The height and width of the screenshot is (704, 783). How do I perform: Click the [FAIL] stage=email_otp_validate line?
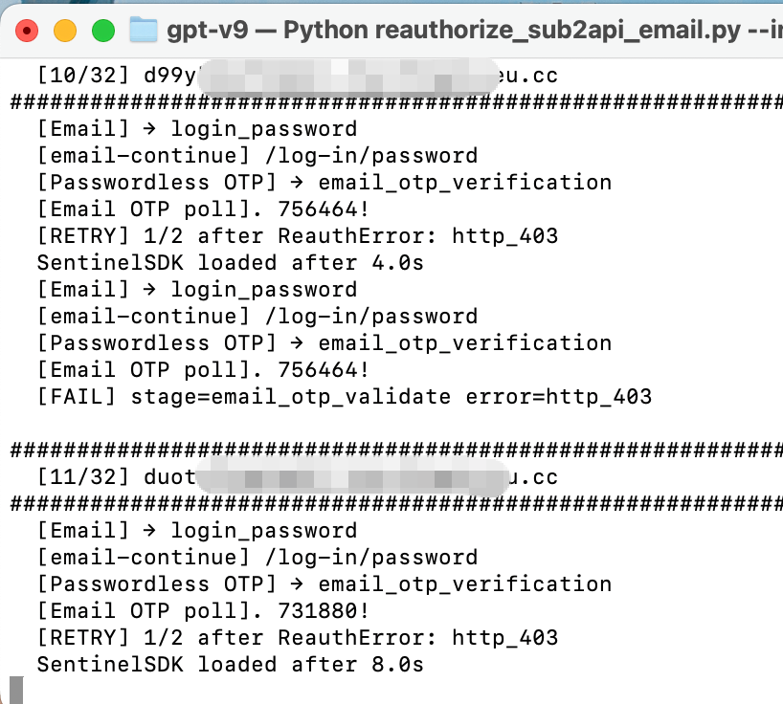(x=345, y=397)
